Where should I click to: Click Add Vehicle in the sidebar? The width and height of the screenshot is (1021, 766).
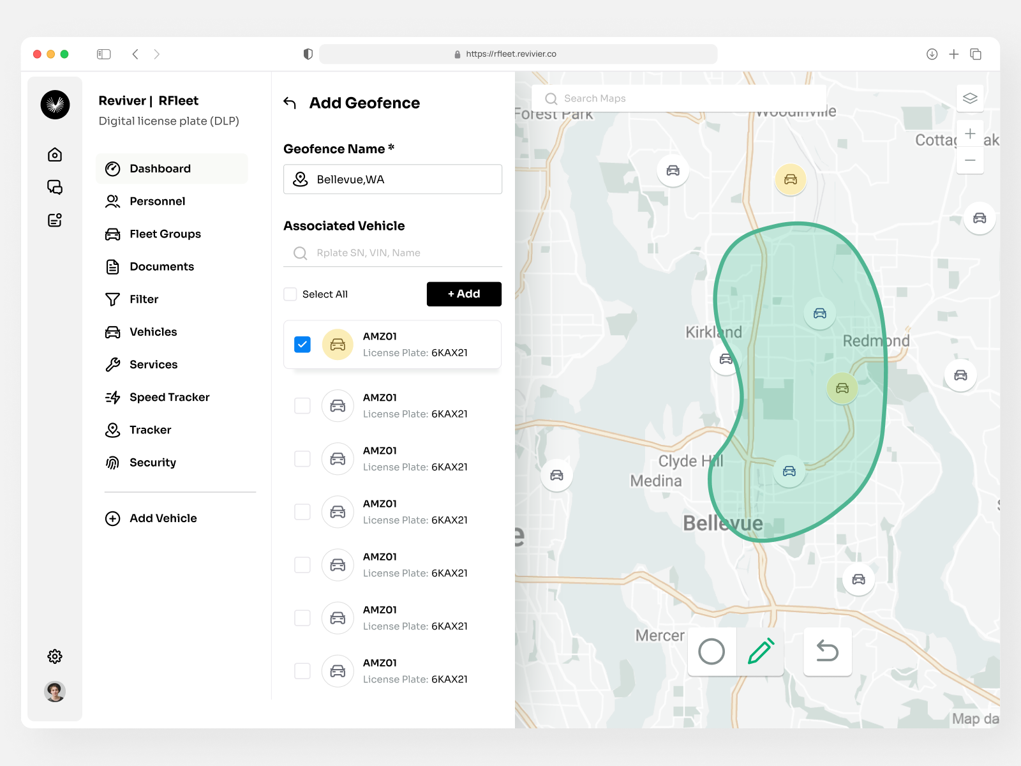pos(163,518)
